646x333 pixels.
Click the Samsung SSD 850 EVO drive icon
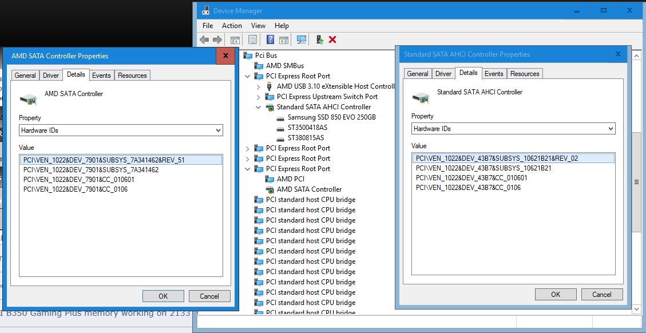click(280, 117)
